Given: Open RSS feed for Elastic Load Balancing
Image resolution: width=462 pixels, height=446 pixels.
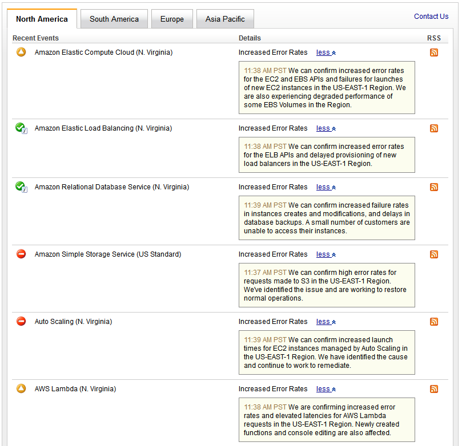Looking at the screenshot, I should tap(434, 128).
